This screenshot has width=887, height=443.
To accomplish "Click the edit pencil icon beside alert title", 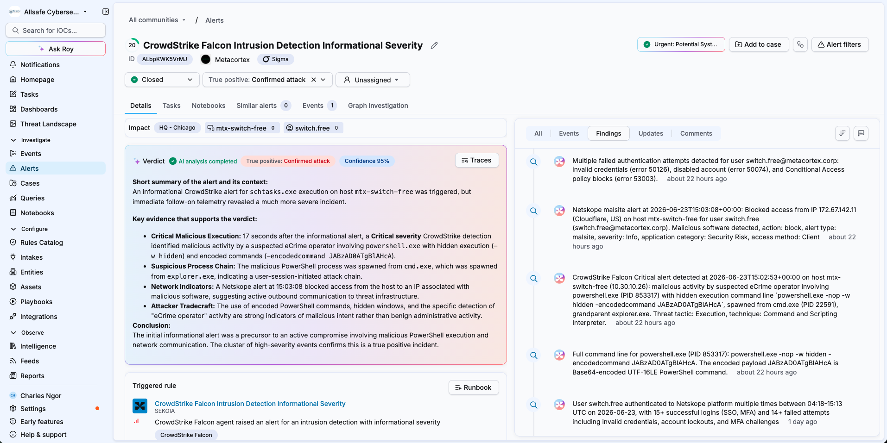I will [x=434, y=45].
